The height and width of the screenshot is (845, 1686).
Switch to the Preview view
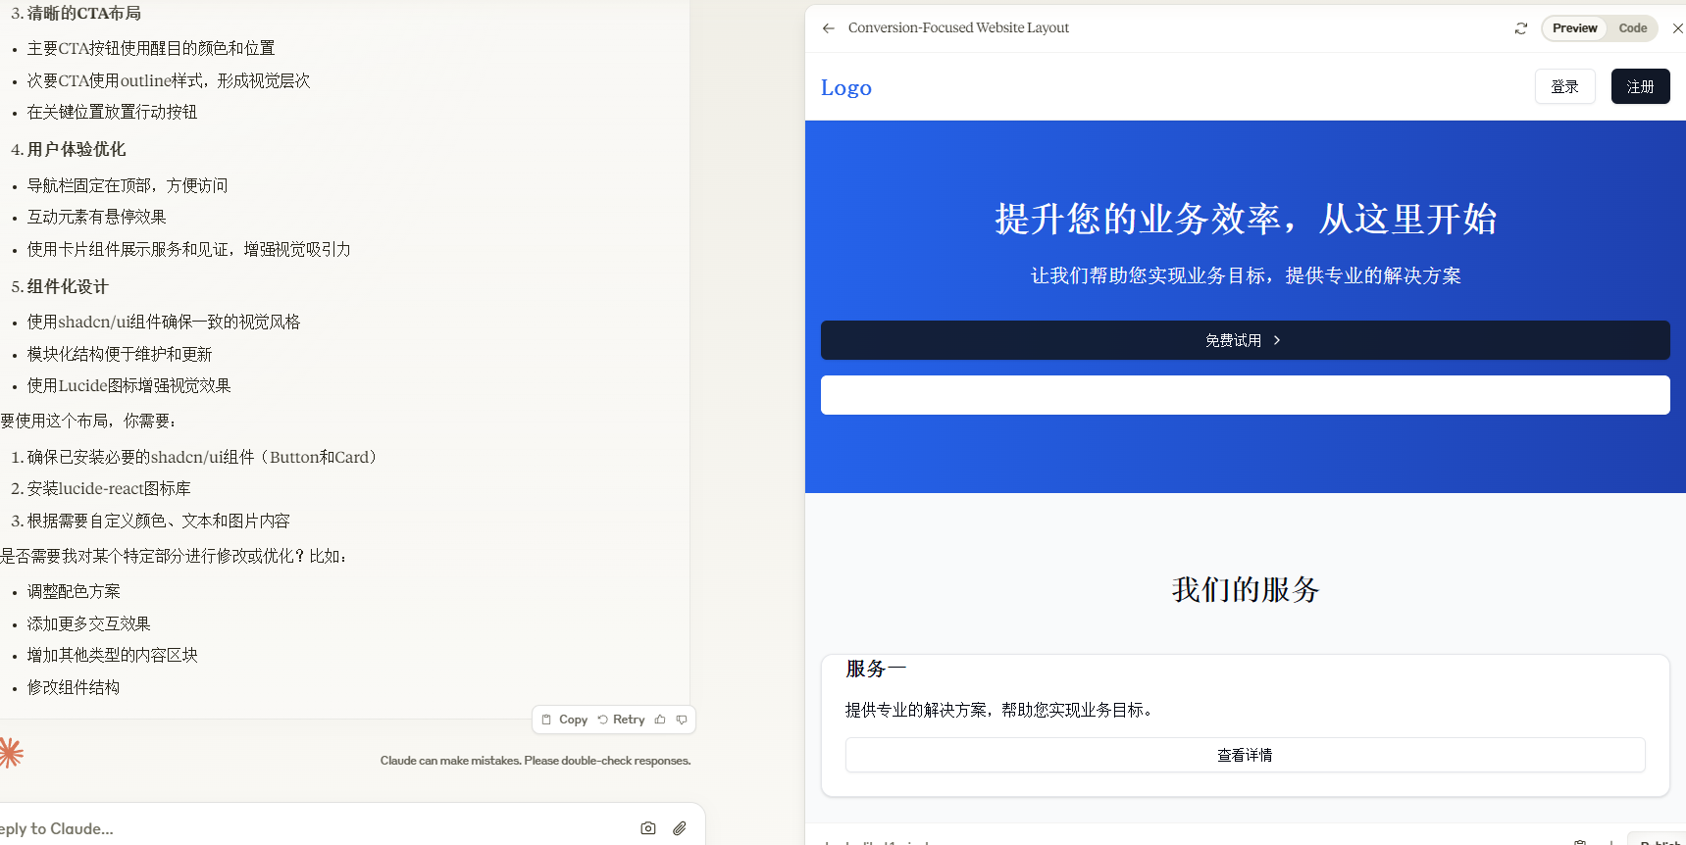click(1574, 28)
